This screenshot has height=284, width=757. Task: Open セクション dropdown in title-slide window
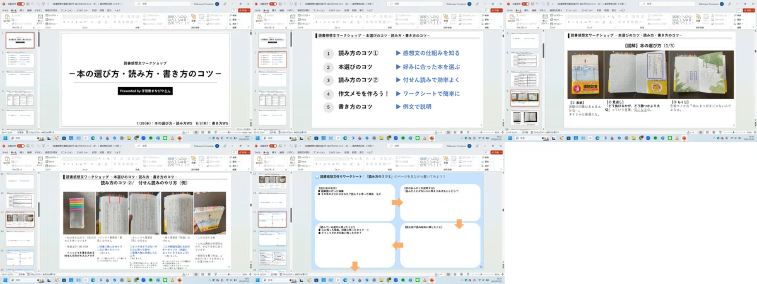52,24
